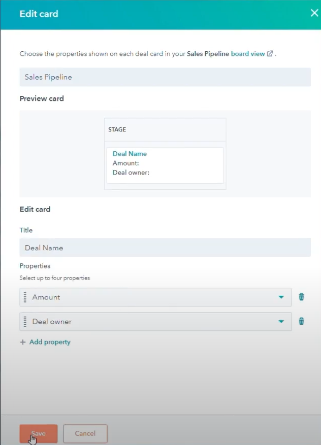This screenshot has width=321, height=445.
Task: Click the caret arrow on Amount row
Action: (x=281, y=297)
